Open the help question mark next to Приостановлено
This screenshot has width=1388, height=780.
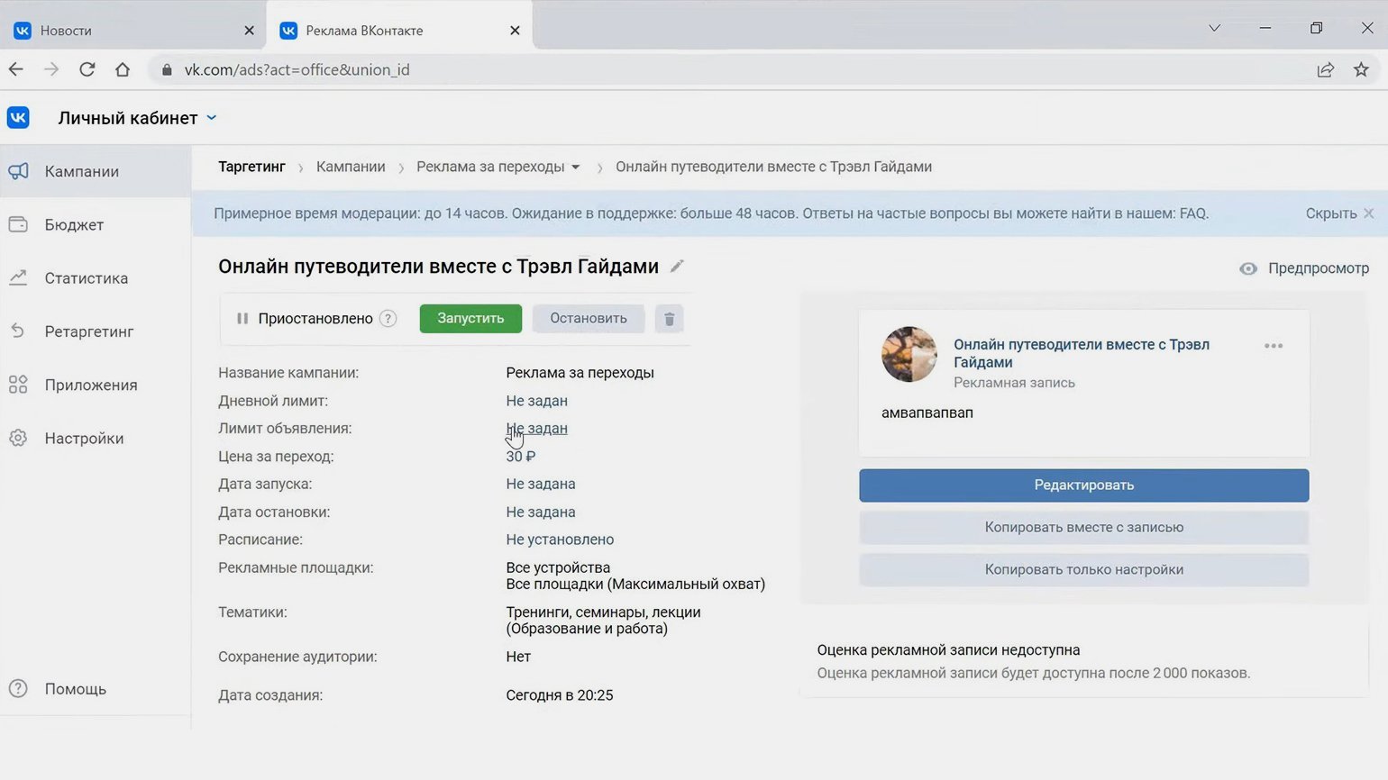pyautogui.click(x=388, y=319)
